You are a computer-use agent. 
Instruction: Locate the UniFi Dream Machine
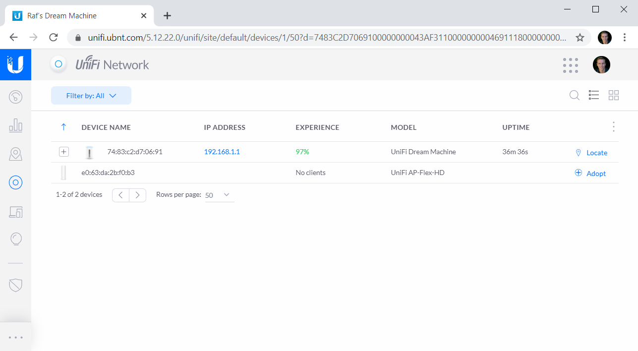pos(591,153)
